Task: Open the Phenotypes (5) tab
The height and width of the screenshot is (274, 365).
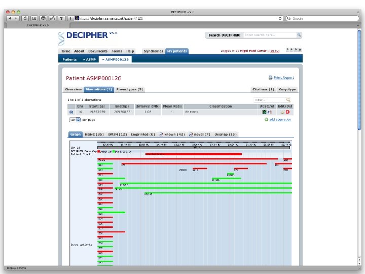Action: click(129, 89)
